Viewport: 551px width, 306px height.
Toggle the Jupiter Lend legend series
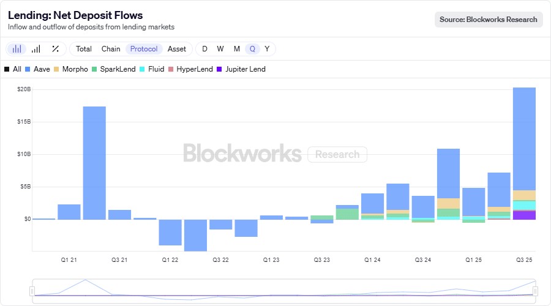point(241,69)
